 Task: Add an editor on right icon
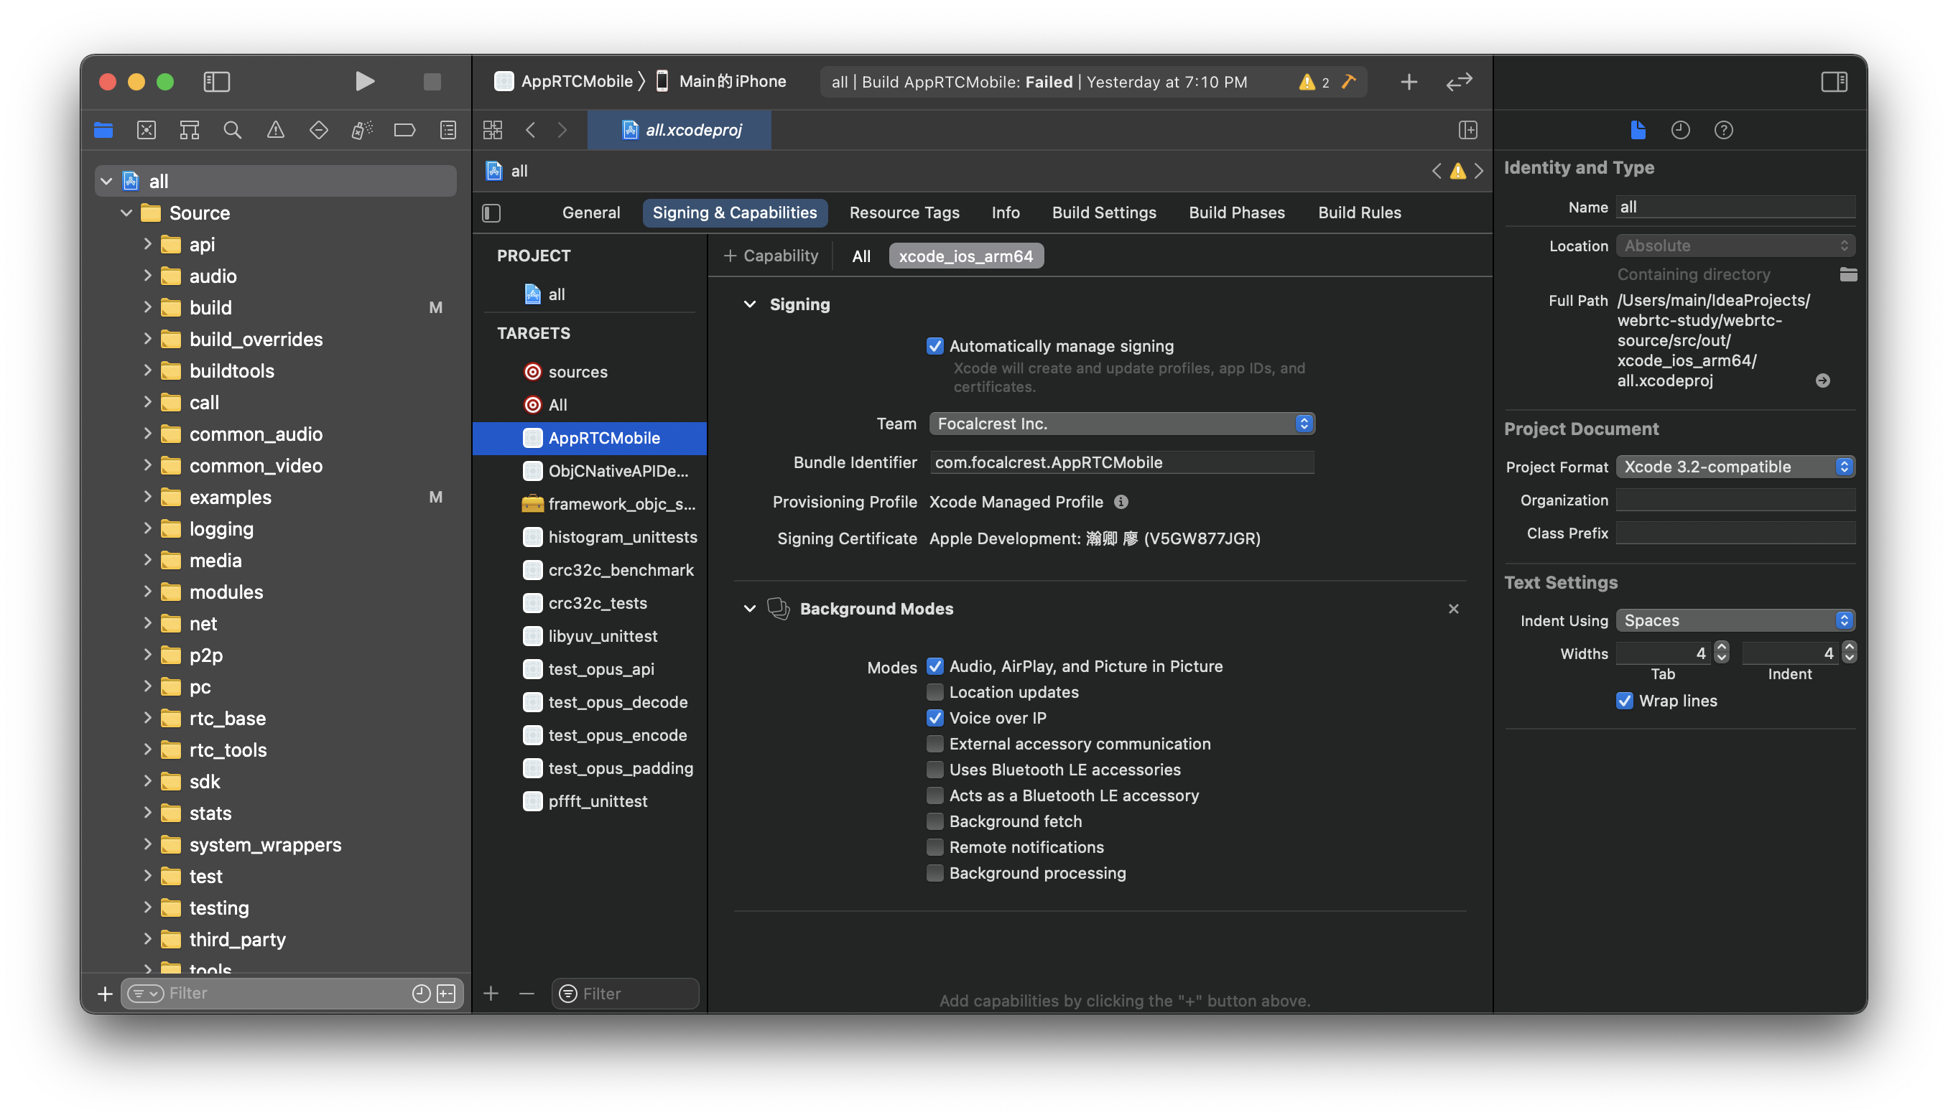pos(1468,130)
